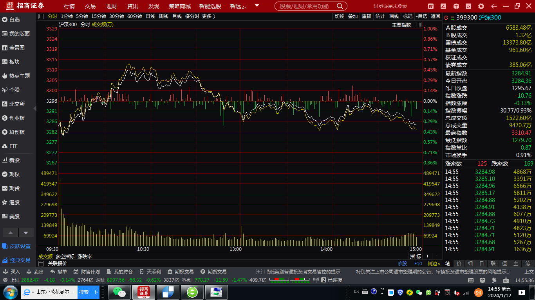Click the fx formula icon in title bar
The image size is (535, 300).
pos(468,6)
